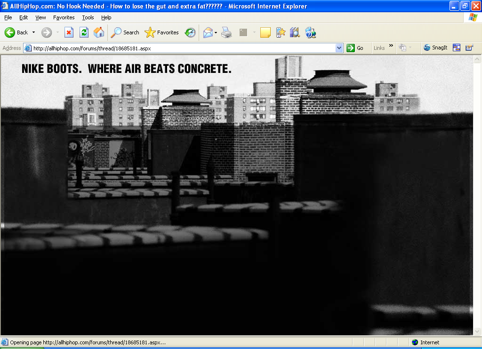The image size is (482, 349).
Task: Open the Back history dropdown arrow
Action: point(33,32)
